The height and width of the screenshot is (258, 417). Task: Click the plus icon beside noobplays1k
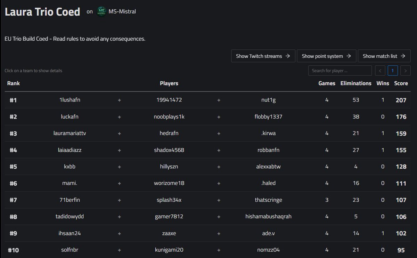tap(219, 117)
